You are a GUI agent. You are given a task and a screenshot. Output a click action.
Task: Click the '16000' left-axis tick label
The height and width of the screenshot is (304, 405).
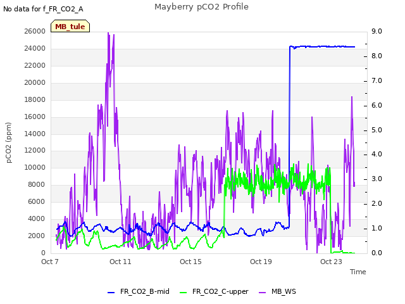coord(35,117)
